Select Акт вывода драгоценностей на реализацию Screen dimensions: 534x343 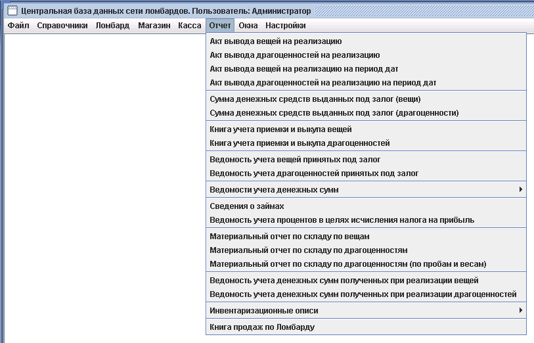[x=366, y=55]
